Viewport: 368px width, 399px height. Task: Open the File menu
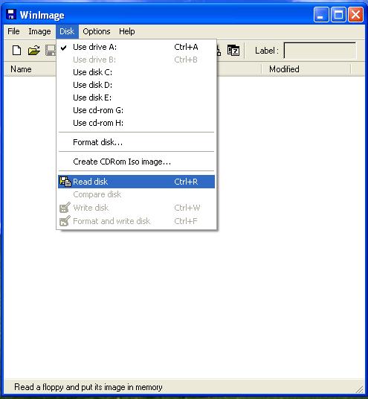pos(13,31)
